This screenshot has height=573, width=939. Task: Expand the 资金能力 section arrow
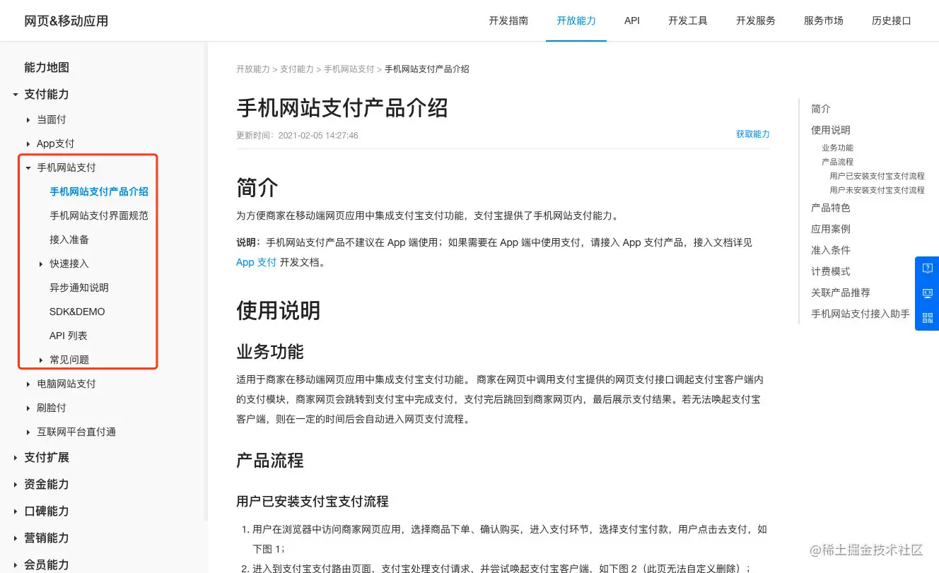16,485
